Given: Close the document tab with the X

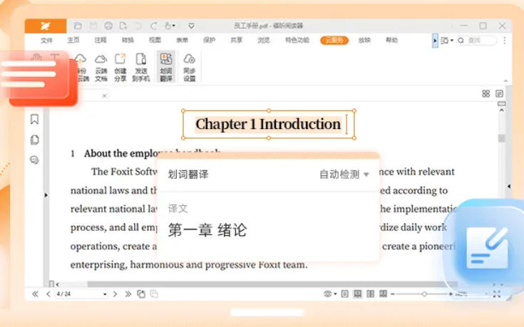Looking at the screenshot, I should coord(104,96).
